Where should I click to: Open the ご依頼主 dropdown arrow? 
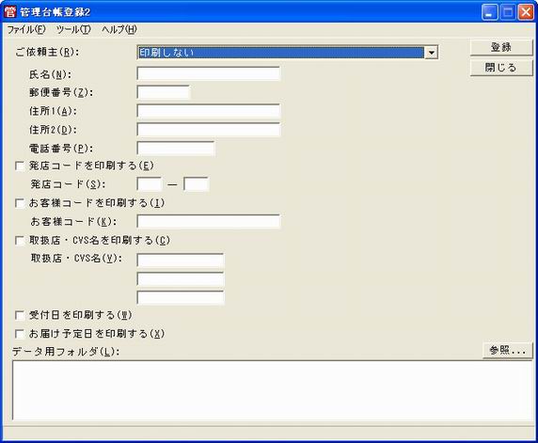click(x=431, y=53)
